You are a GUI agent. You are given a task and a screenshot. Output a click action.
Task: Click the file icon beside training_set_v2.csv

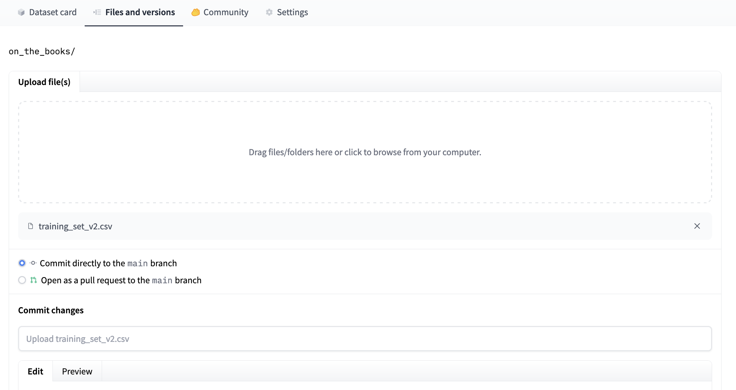point(30,226)
